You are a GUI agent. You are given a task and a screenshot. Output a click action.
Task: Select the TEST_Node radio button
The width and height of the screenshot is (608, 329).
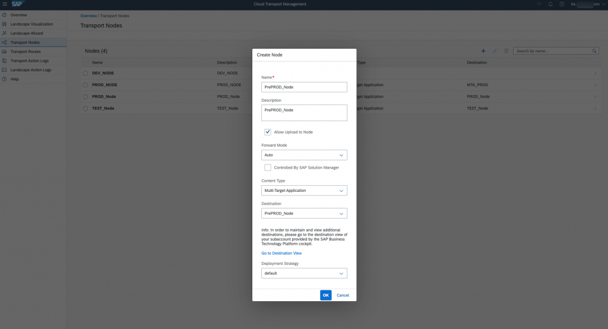(85, 109)
